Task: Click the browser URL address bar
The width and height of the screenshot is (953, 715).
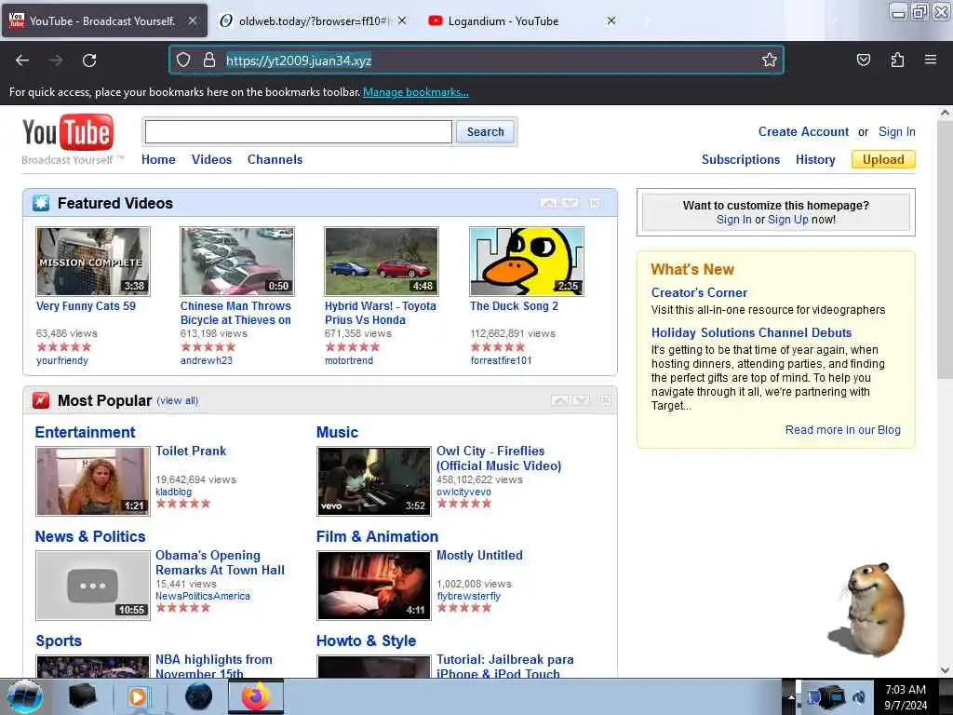Action: 476,61
